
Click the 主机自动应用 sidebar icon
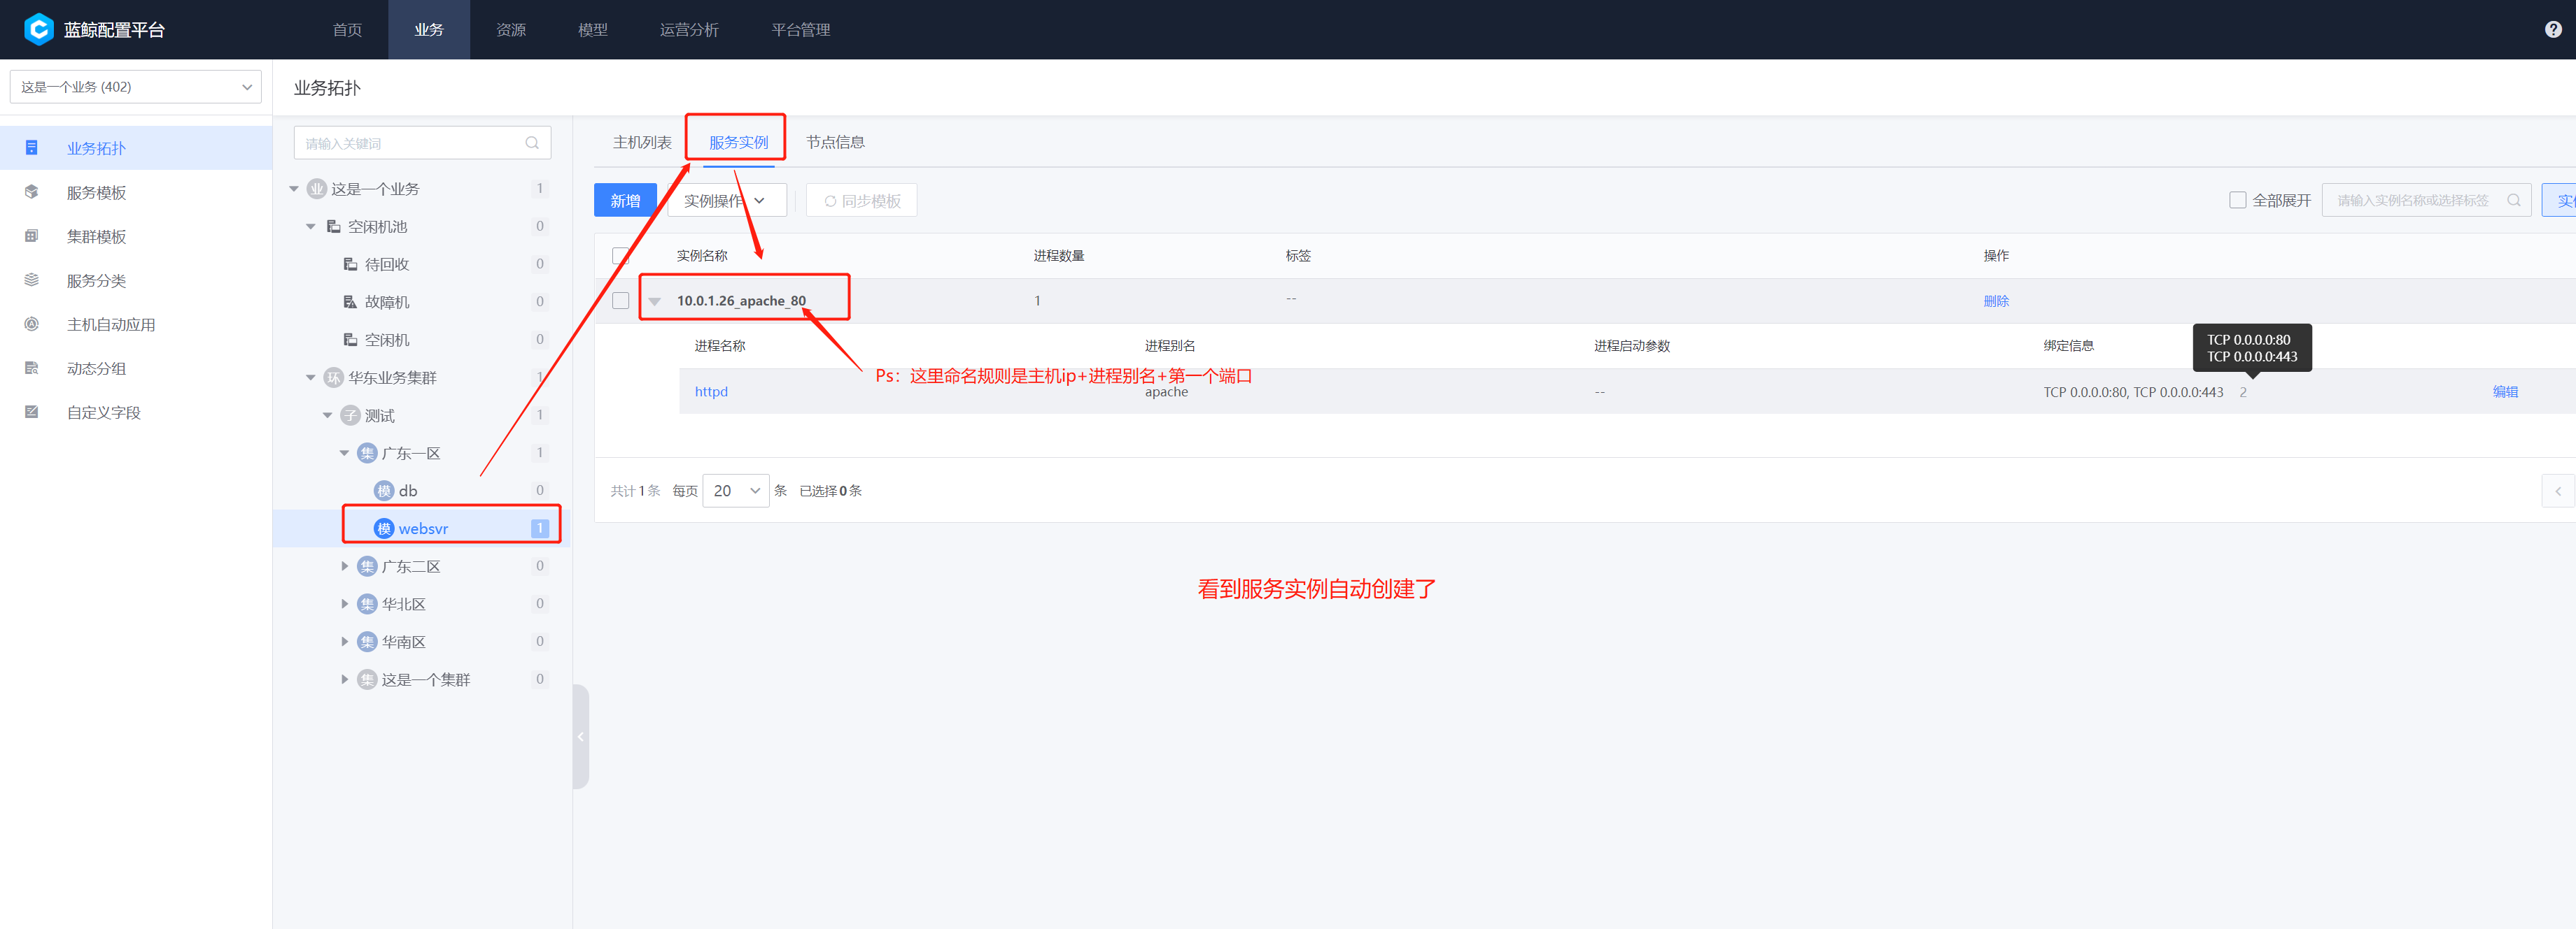pyautogui.click(x=32, y=324)
